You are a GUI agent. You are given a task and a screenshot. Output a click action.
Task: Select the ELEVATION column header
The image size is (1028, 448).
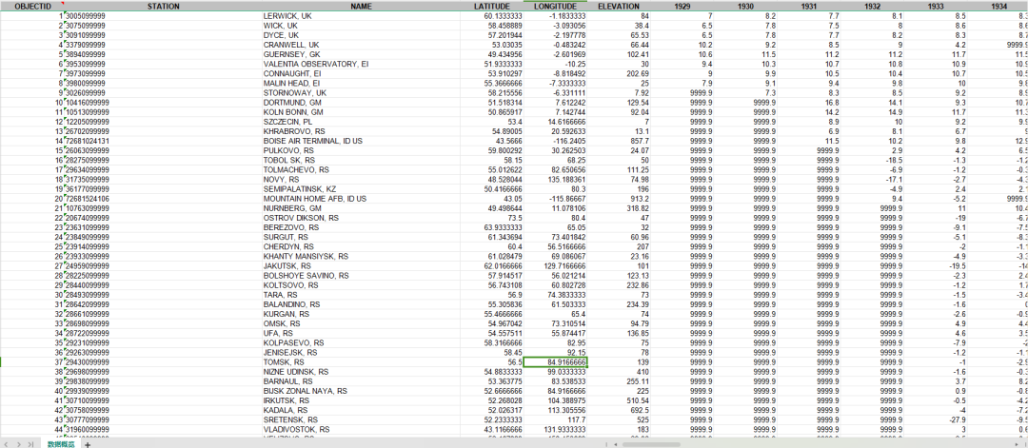coord(619,6)
